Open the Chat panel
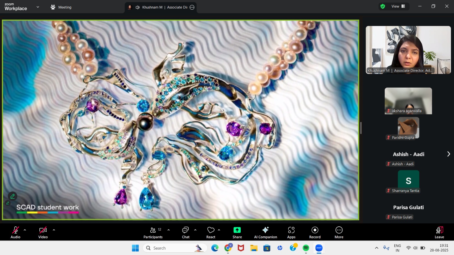The image size is (454, 255). 186,232
